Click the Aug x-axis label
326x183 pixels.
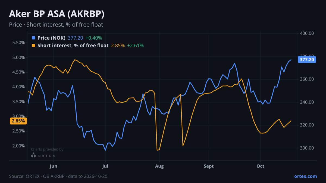tap(159, 166)
